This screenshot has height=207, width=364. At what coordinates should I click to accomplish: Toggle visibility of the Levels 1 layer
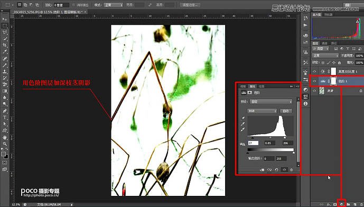click(x=314, y=81)
